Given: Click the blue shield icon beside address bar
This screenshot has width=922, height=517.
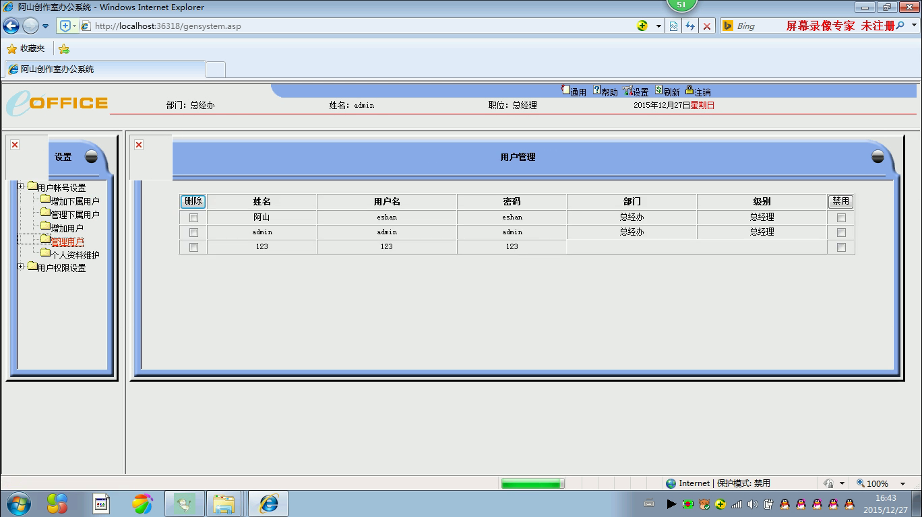Looking at the screenshot, I should (65, 26).
